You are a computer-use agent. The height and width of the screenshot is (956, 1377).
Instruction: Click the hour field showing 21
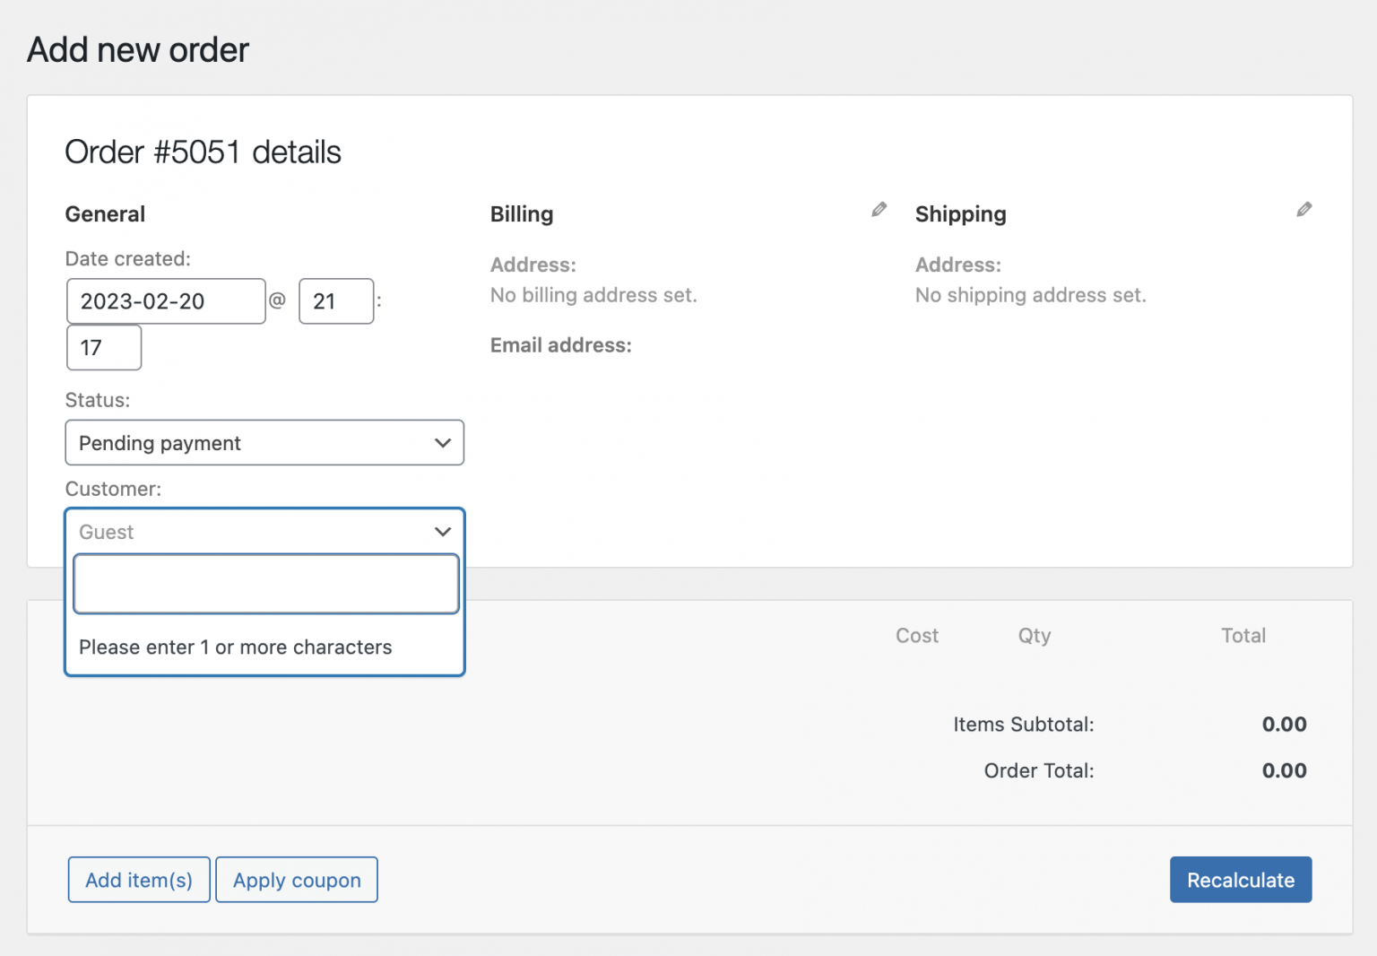(336, 301)
